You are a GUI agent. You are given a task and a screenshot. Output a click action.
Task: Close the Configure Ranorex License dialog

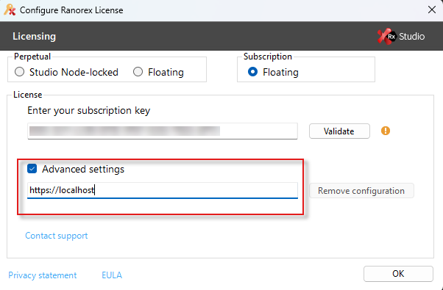[432, 10]
